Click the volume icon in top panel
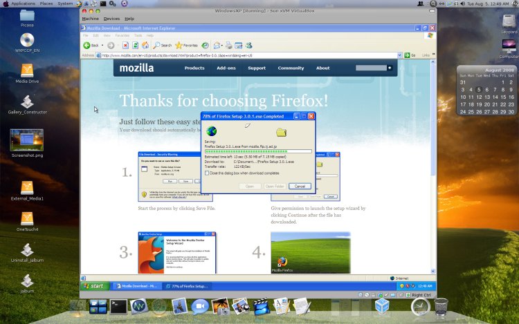 462,3
